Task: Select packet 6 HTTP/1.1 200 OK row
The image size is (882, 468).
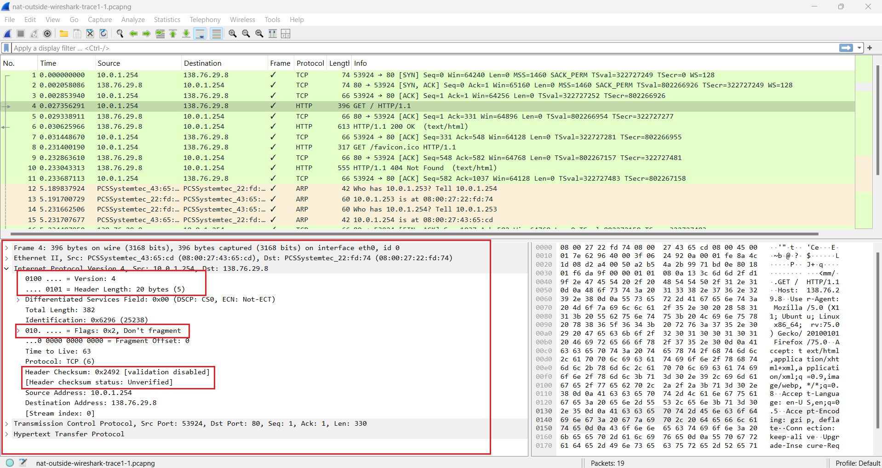Action: (x=428, y=126)
